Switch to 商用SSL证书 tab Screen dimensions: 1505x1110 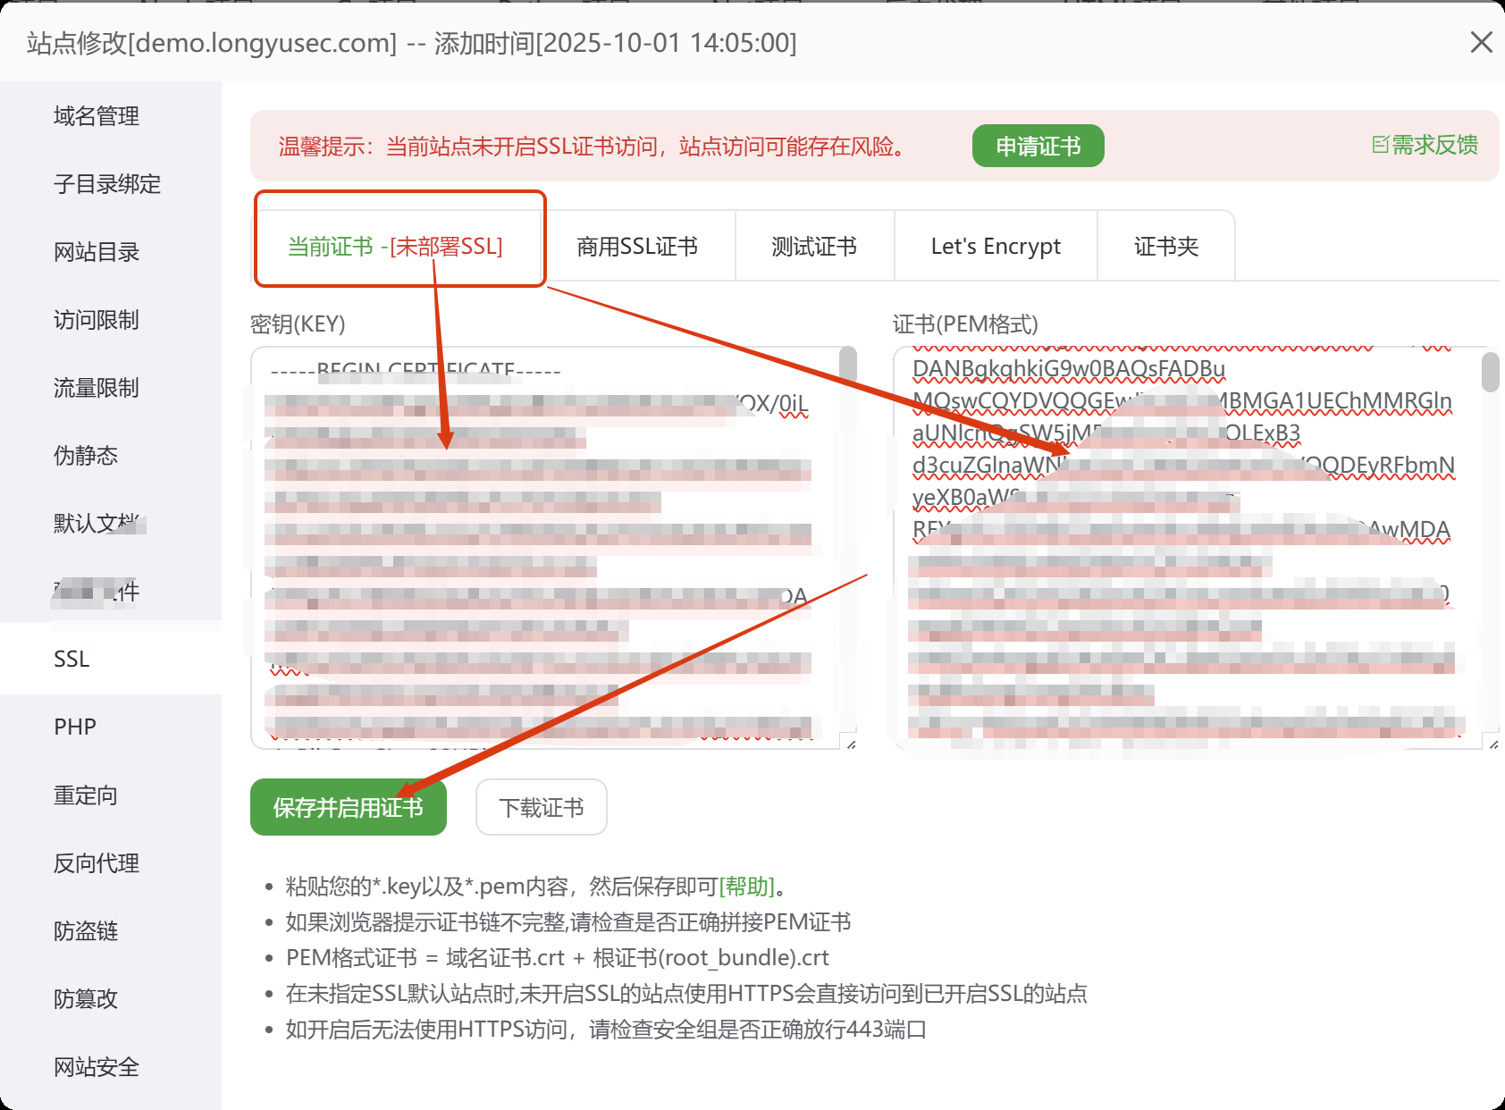click(x=637, y=246)
